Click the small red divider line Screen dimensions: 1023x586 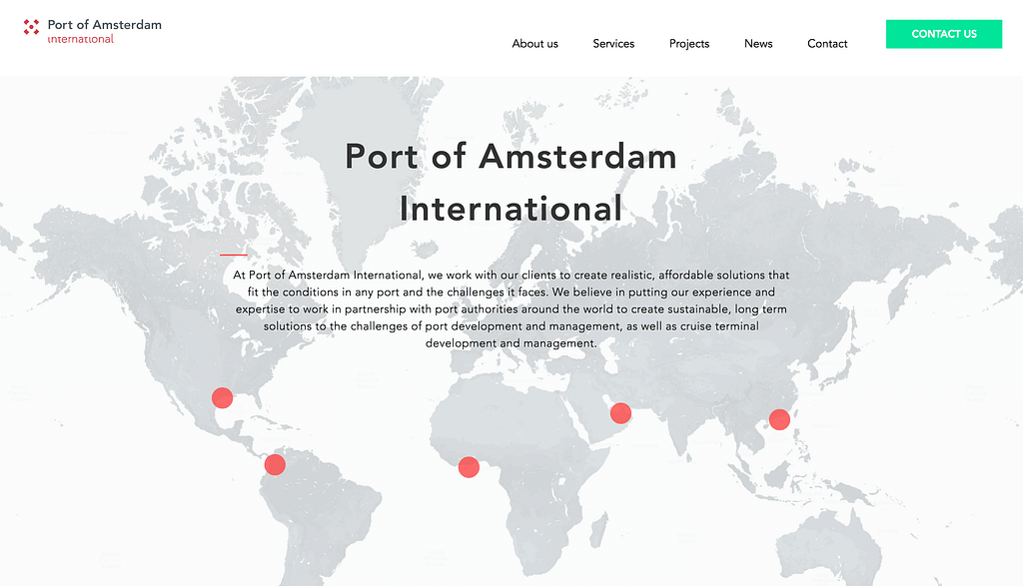click(x=236, y=253)
